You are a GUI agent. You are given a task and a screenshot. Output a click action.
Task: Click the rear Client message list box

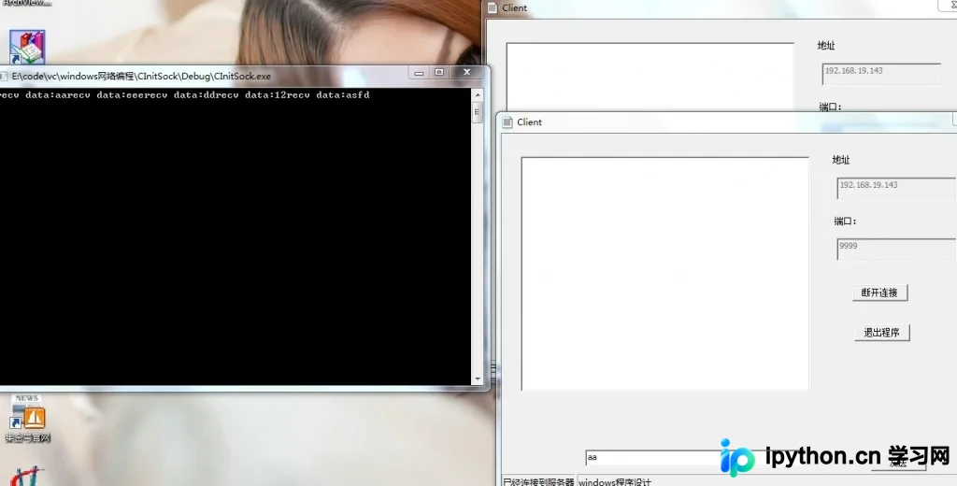[x=650, y=77]
